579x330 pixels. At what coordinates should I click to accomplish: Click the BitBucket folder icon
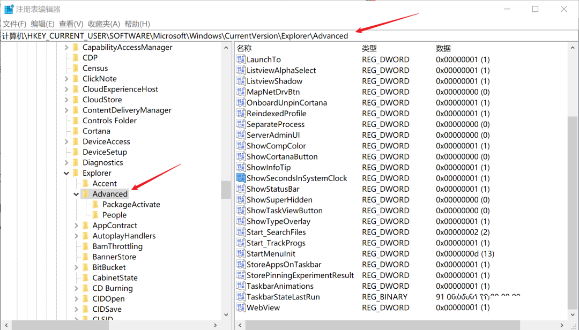point(86,267)
